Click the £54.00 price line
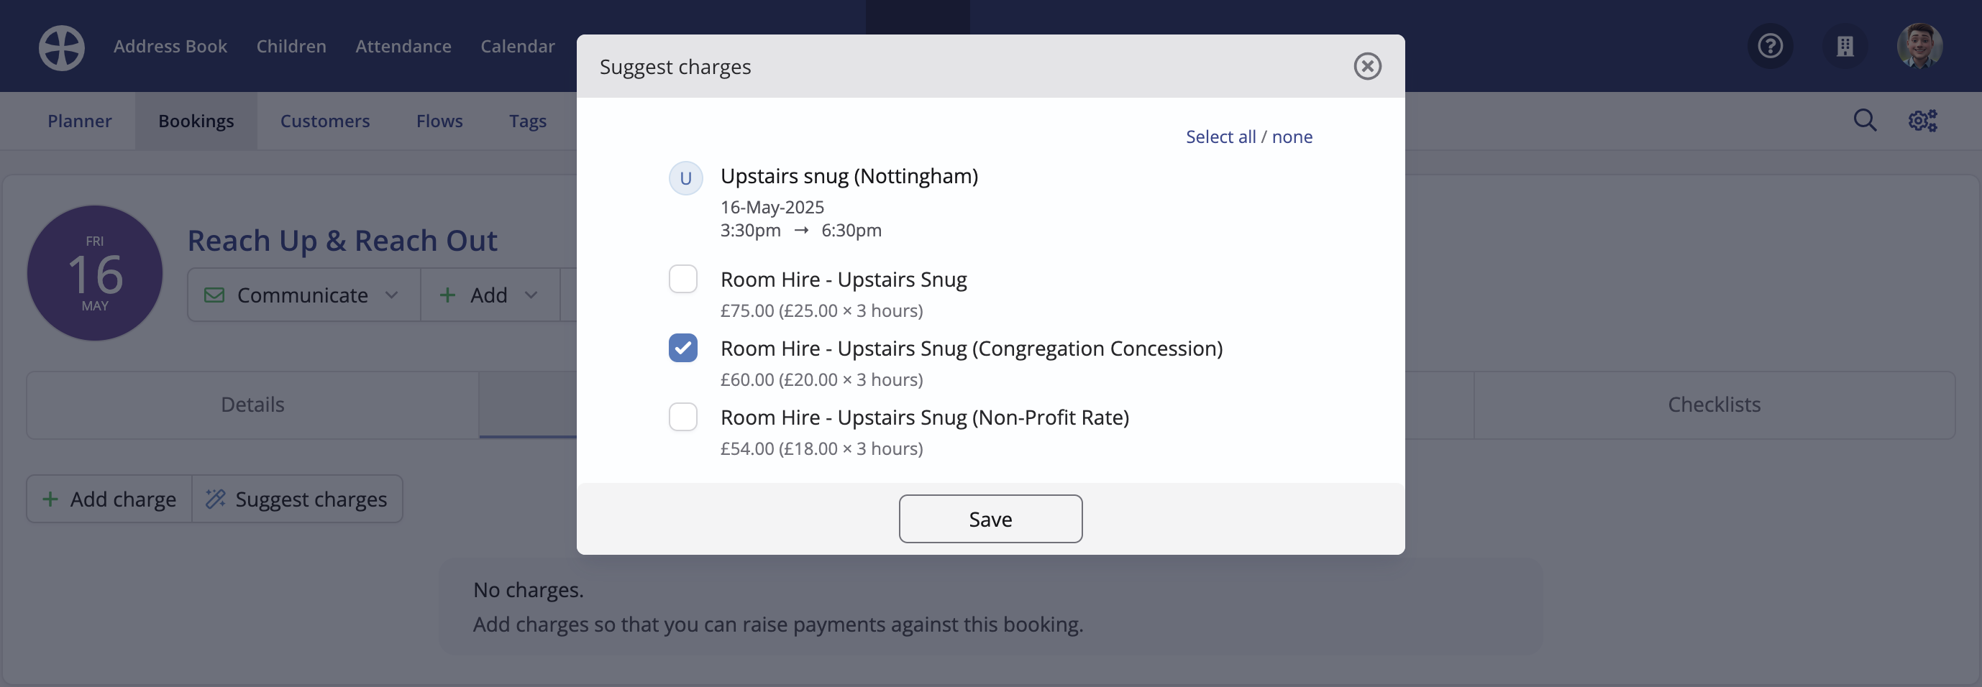The width and height of the screenshot is (1982, 687). click(822, 449)
